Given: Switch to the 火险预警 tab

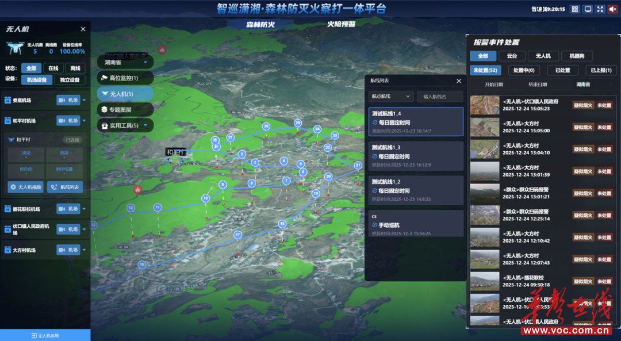Looking at the screenshot, I should tap(341, 25).
